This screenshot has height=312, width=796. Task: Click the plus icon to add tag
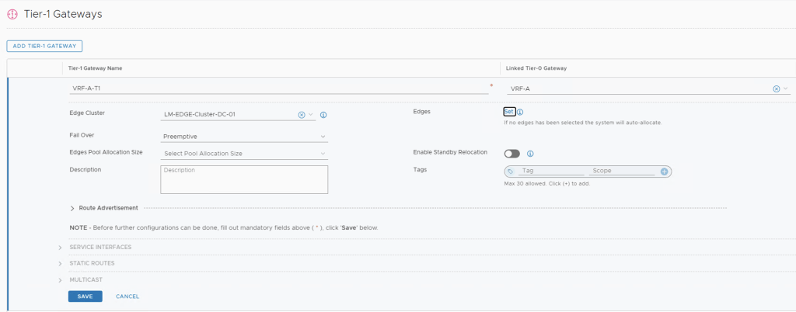(665, 172)
